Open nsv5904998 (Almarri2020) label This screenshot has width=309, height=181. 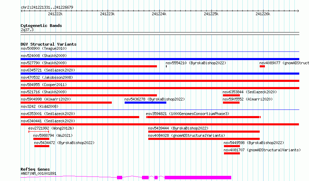pyautogui.click(x=46, y=99)
